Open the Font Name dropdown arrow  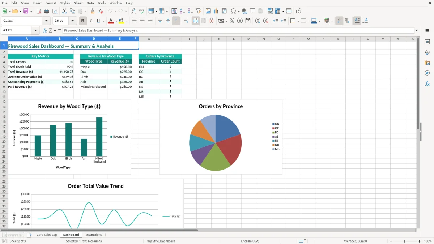tap(46, 21)
